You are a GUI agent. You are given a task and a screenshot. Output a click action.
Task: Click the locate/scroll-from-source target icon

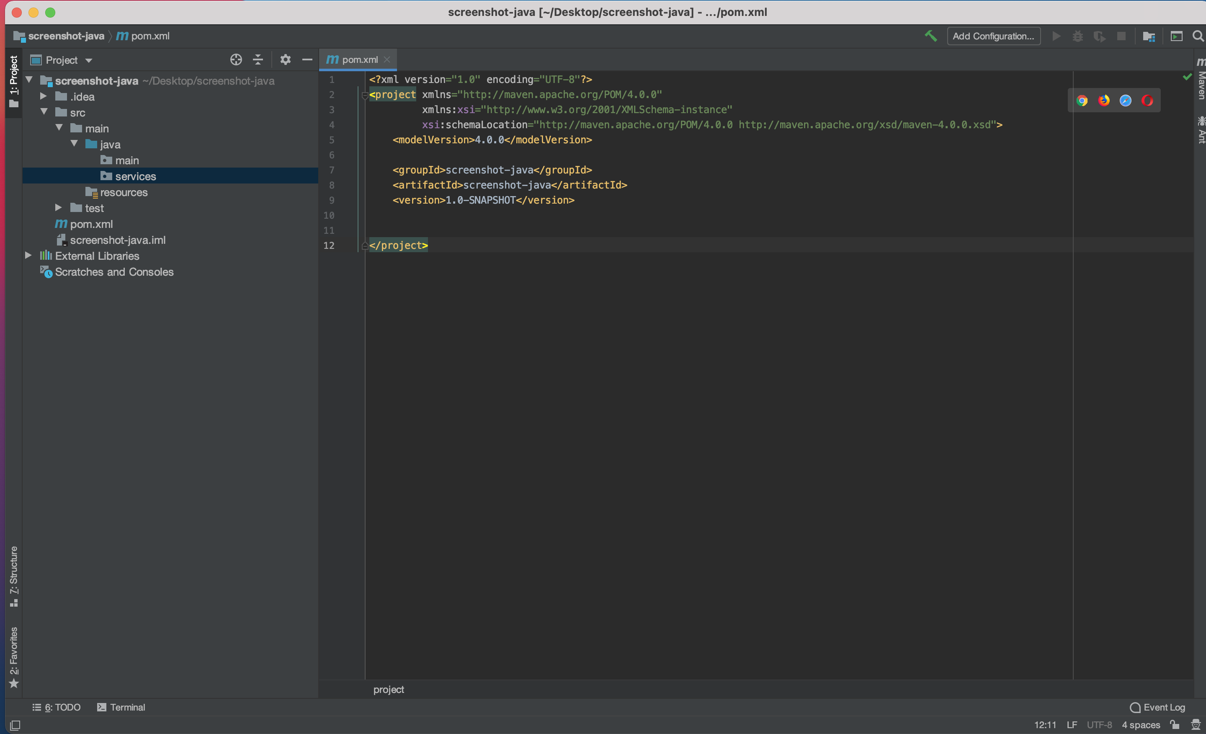(236, 60)
